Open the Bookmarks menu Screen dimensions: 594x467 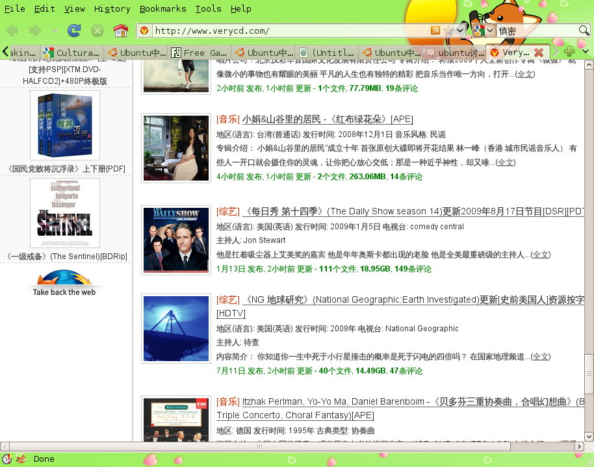coord(163,8)
